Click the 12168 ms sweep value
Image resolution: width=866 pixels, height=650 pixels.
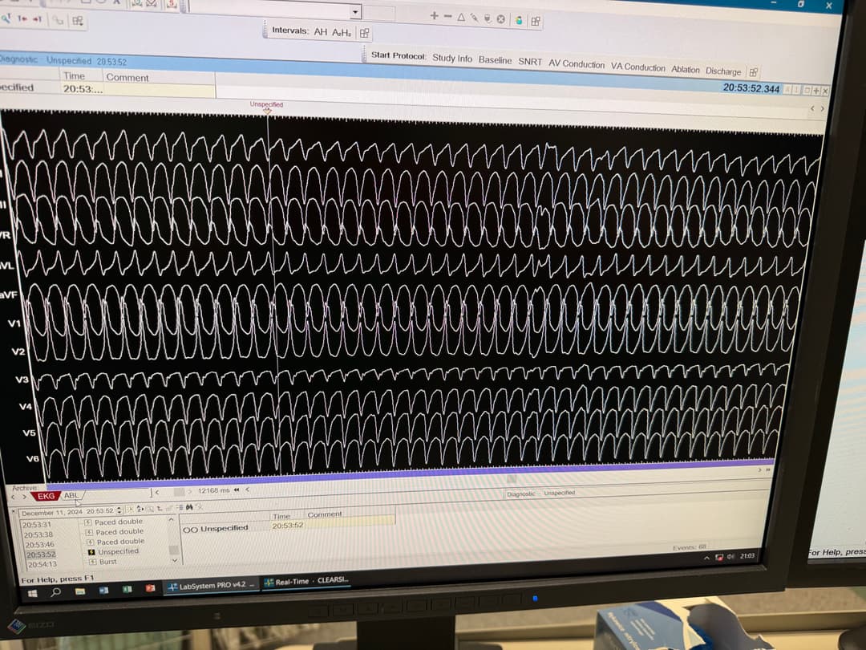click(213, 490)
